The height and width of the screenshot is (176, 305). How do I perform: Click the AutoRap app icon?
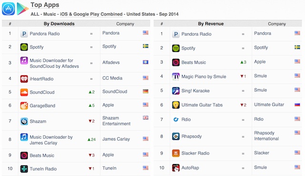tap(176, 167)
